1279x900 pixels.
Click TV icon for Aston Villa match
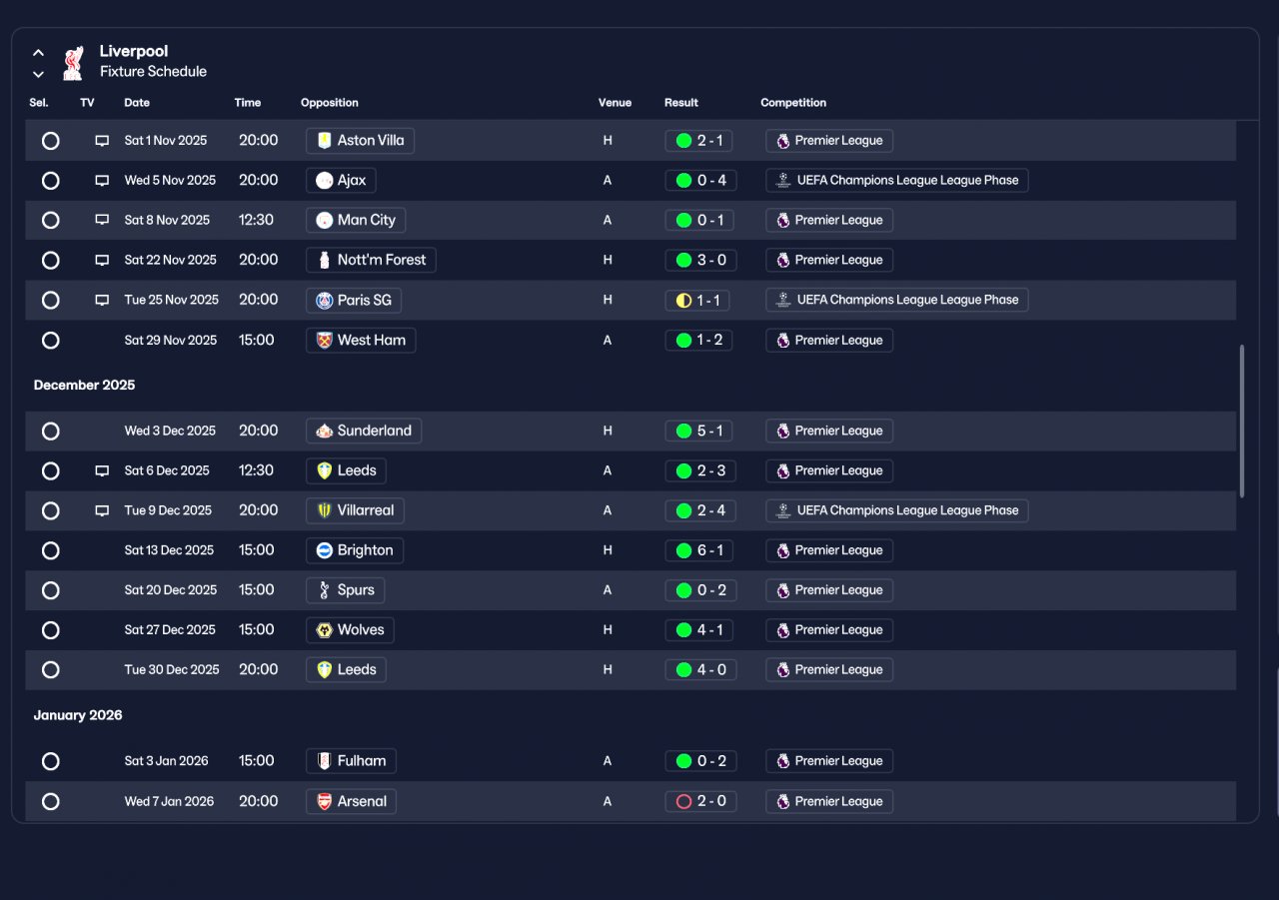point(102,141)
